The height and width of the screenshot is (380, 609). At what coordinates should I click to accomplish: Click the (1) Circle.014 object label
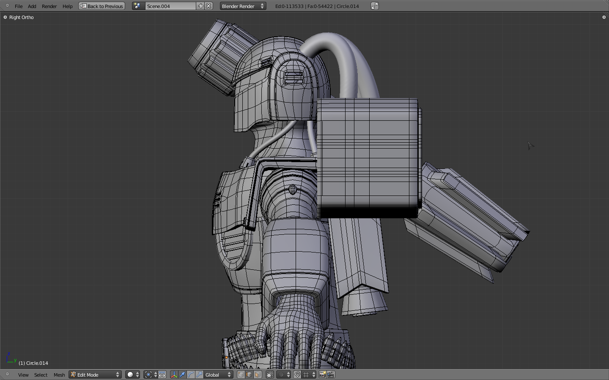33,363
